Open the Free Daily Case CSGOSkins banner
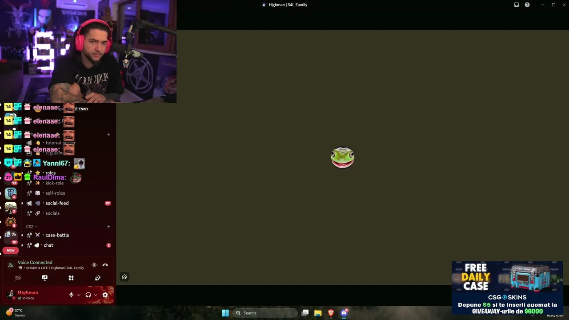Screen dimensions: 569x320 [x=507, y=288]
